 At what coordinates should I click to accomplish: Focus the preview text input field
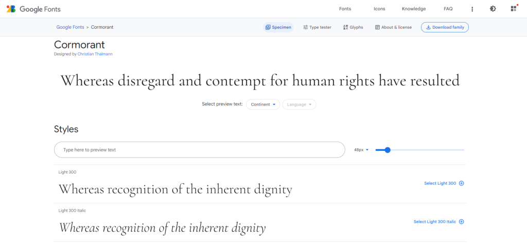pyautogui.click(x=200, y=150)
